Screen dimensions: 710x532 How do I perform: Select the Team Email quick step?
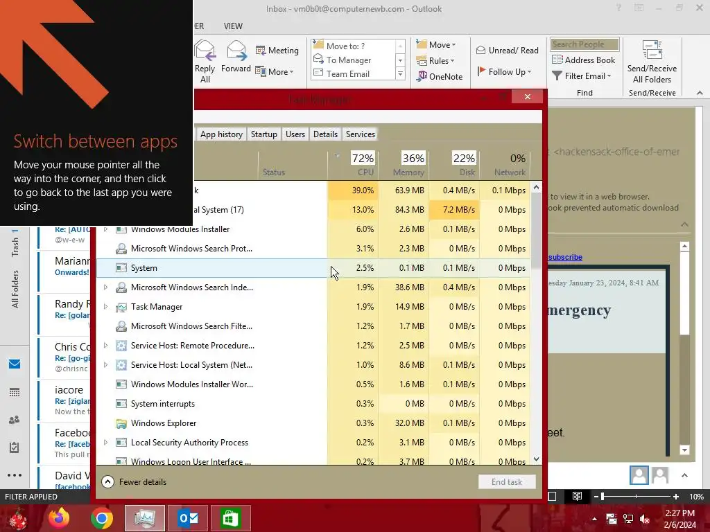pyautogui.click(x=347, y=73)
